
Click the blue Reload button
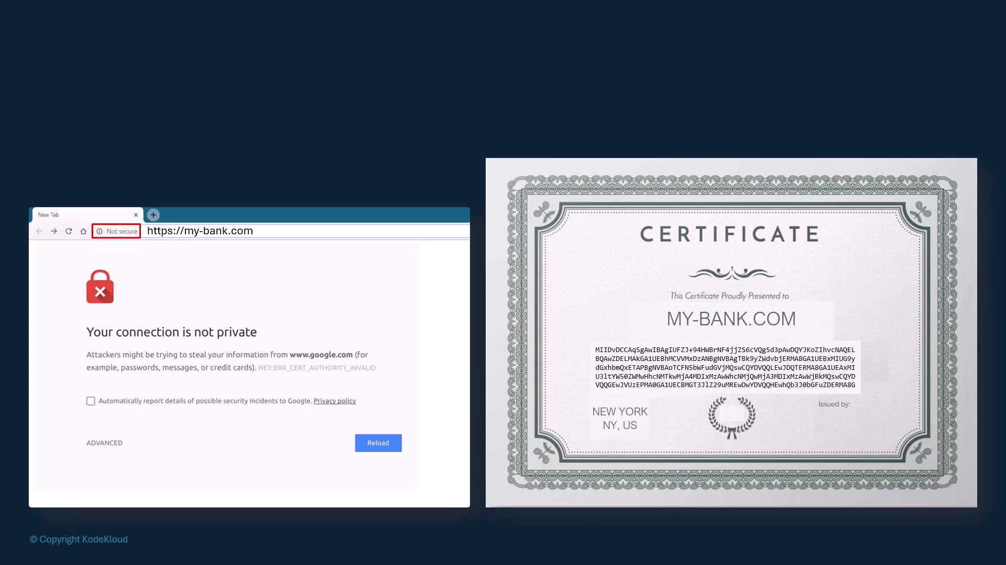click(x=378, y=443)
